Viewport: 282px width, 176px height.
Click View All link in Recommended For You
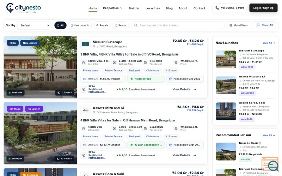pyautogui.click(x=269, y=135)
